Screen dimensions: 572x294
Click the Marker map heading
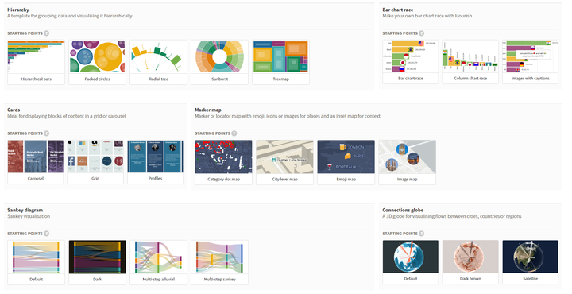point(208,110)
